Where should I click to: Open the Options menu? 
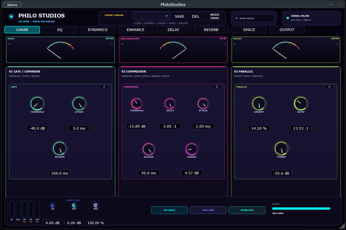pyautogui.click(x=12, y=5)
